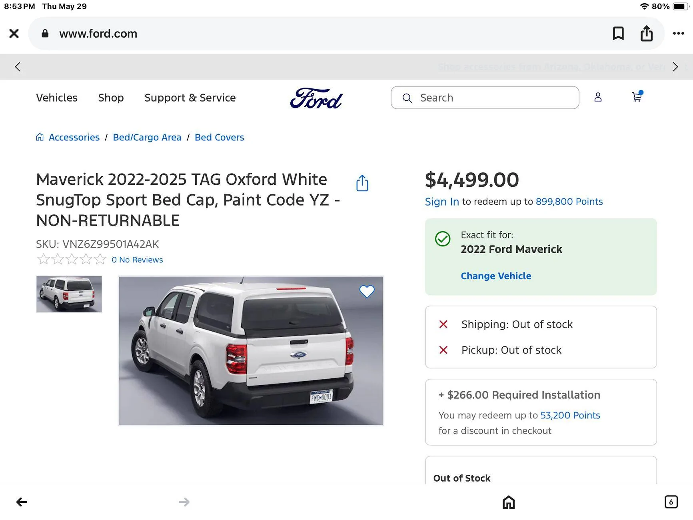
Task: Go to Bed/Cargo Area breadcrumb
Action: point(147,137)
